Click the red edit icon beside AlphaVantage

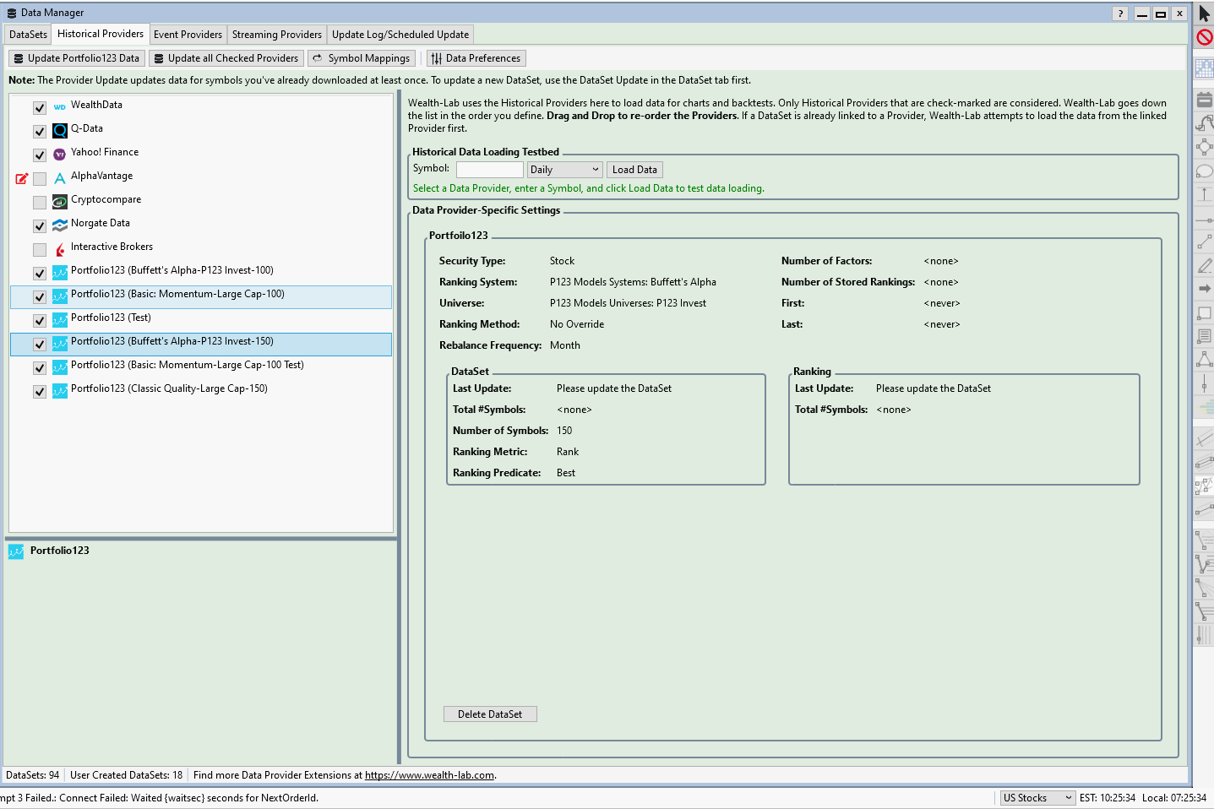click(x=22, y=178)
